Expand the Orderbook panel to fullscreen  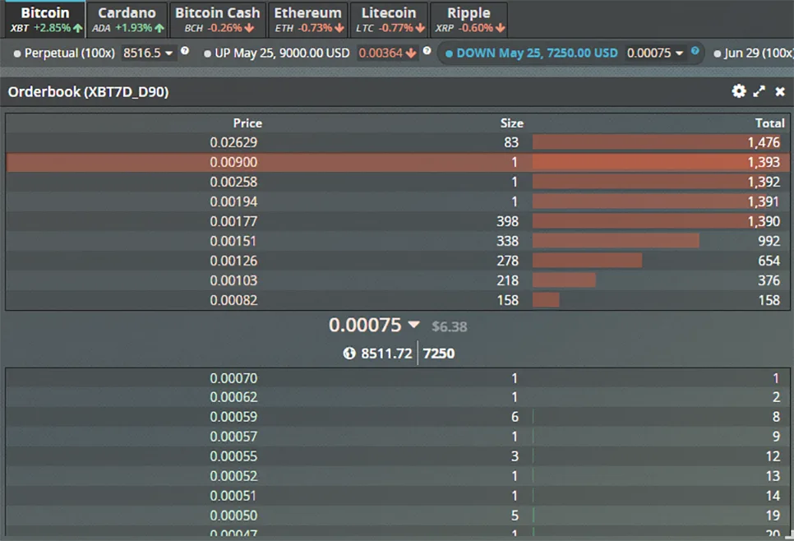[x=759, y=92]
